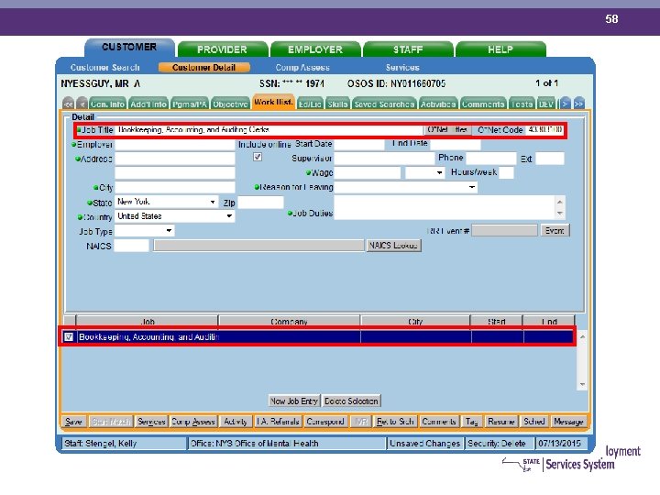This screenshot has height=495, width=660.
Task: Expand Reason for Leaving dropdown
Action: (x=472, y=187)
